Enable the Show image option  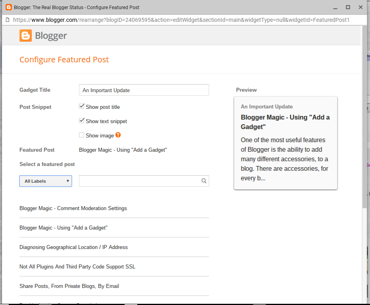coord(81,135)
